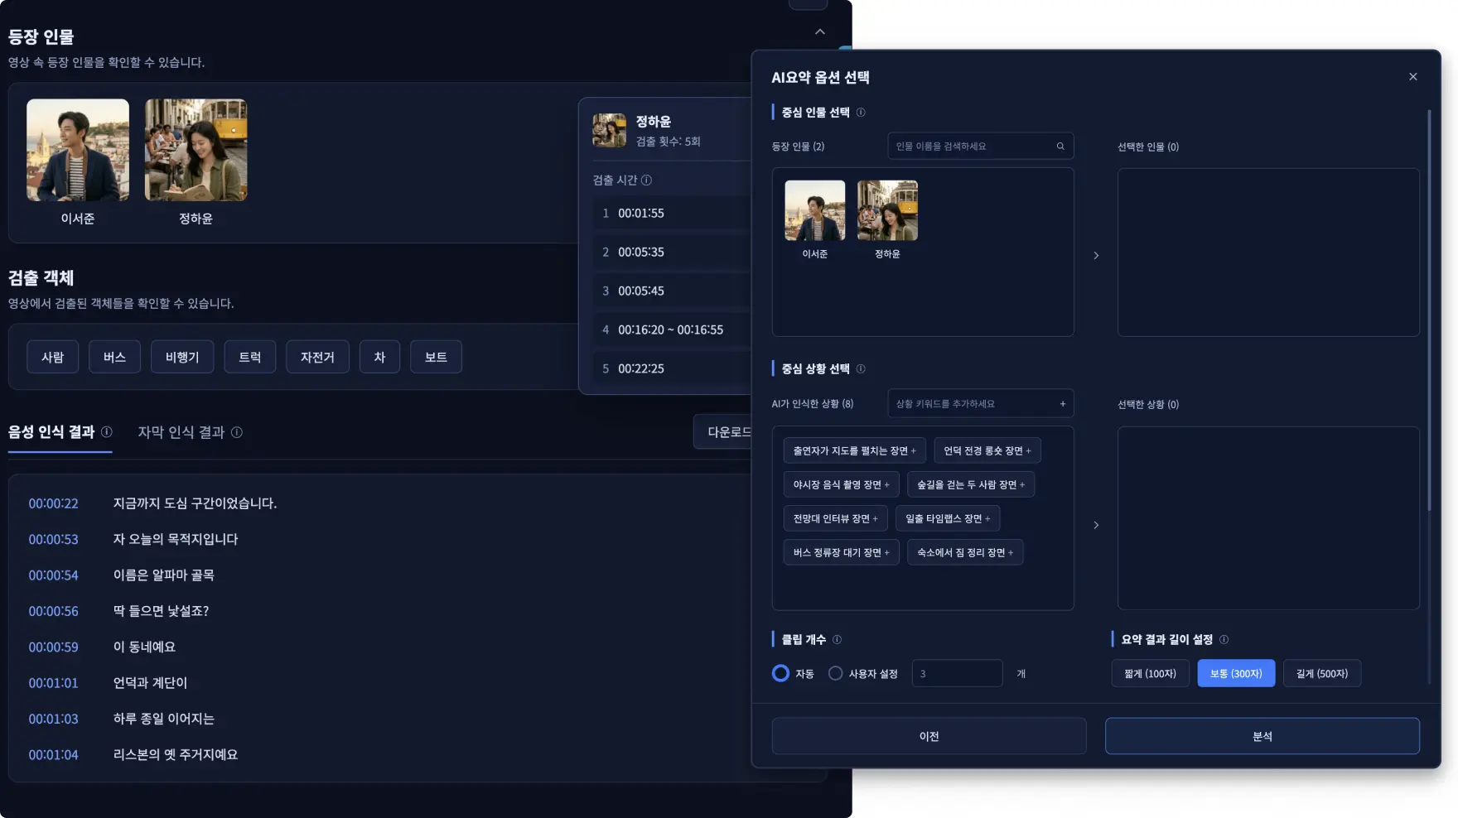
Task: Click the info icon next to 요약 결과 길이 설정
Action: pos(1224,640)
